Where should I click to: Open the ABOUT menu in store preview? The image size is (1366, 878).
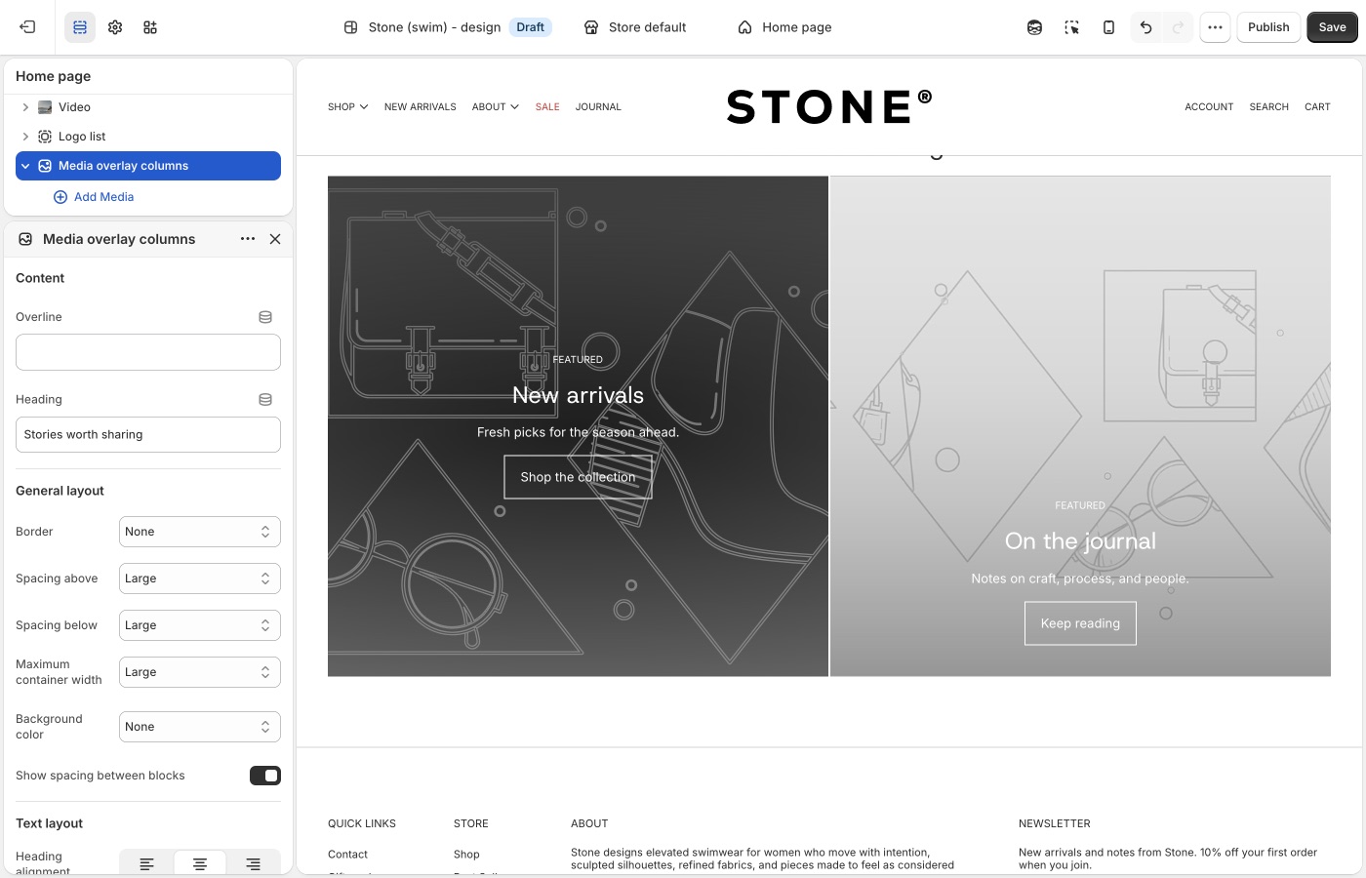pos(496,107)
